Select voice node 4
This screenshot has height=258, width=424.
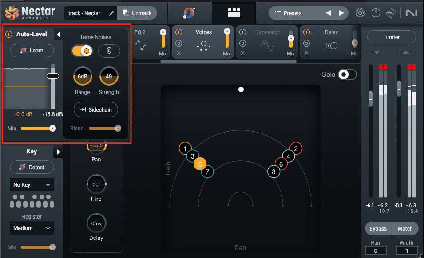pyautogui.click(x=289, y=156)
